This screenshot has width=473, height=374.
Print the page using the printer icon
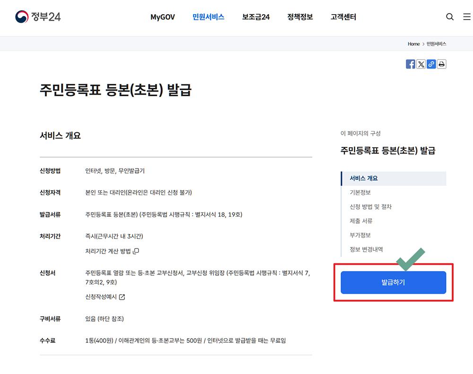tap(442, 64)
